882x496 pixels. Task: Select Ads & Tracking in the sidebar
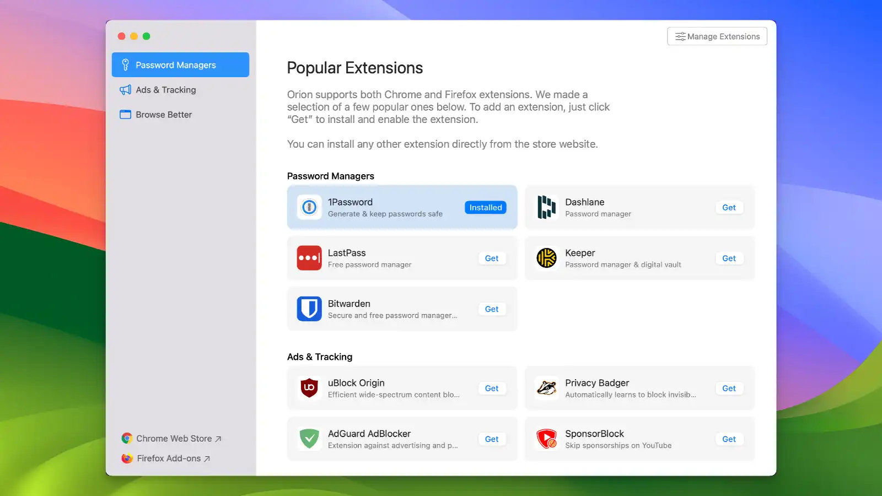165,89
